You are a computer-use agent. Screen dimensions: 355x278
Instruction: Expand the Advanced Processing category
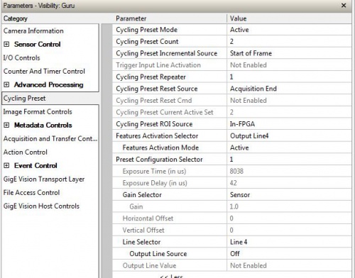(x=6, y=84)
